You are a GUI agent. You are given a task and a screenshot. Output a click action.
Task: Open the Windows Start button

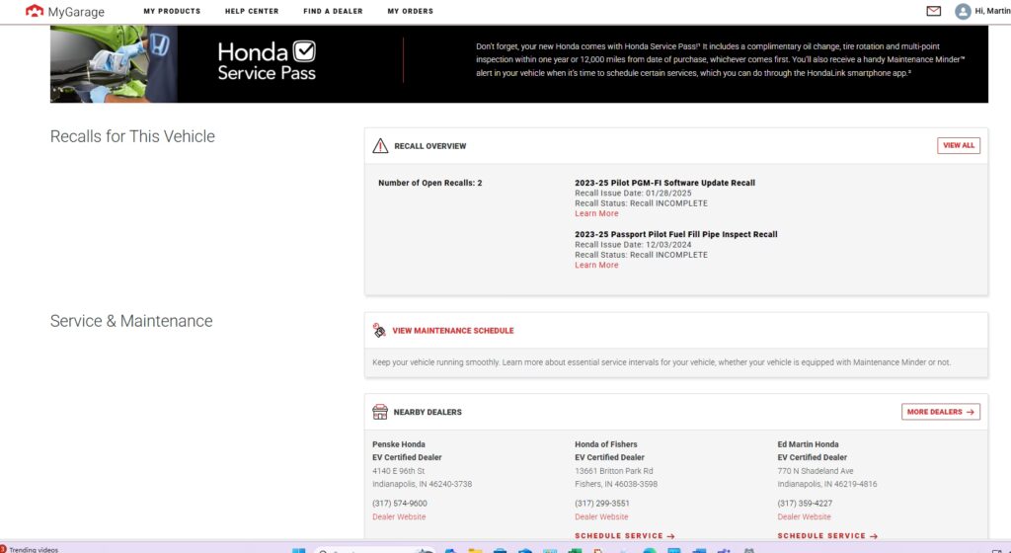click(299, 549)
